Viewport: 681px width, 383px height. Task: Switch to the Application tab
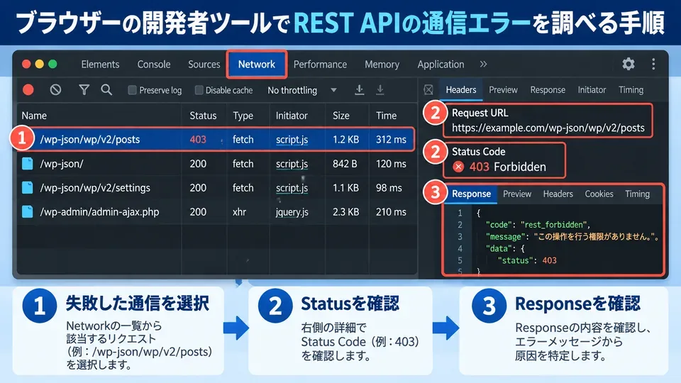(441, 65)
